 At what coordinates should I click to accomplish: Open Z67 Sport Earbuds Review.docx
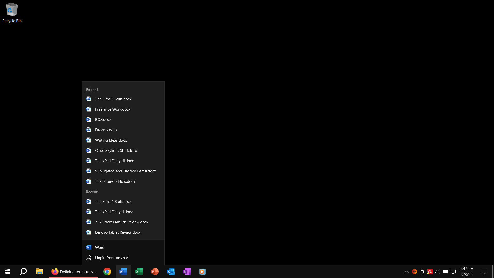coord(121,222)
